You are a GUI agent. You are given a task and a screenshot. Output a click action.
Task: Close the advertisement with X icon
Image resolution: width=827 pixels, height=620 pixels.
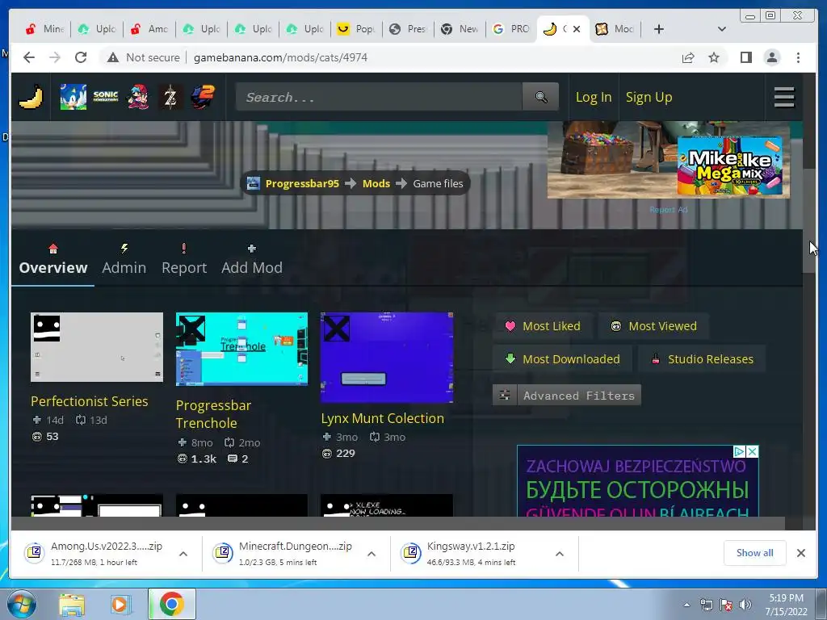(753, 452)
